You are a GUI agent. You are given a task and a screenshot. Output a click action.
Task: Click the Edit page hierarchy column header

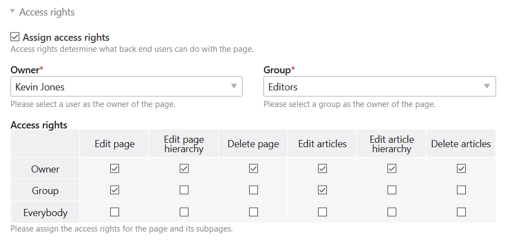tap(184, 144)
